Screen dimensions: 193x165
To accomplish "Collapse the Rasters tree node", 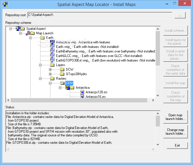I will [40, 79].
